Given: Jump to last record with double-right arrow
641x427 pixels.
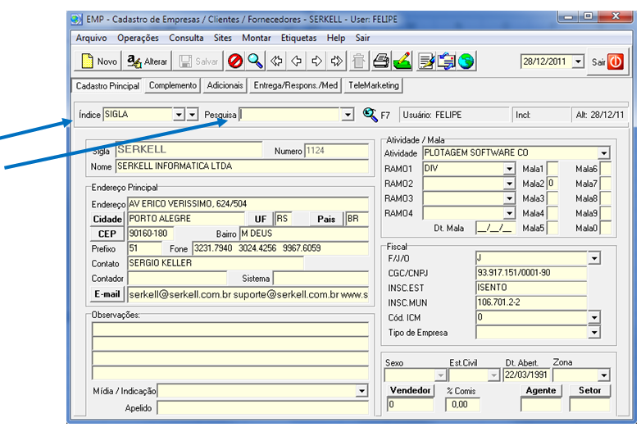Looking at the screenshot, I should pyautogui.click(x=336, y=61).
